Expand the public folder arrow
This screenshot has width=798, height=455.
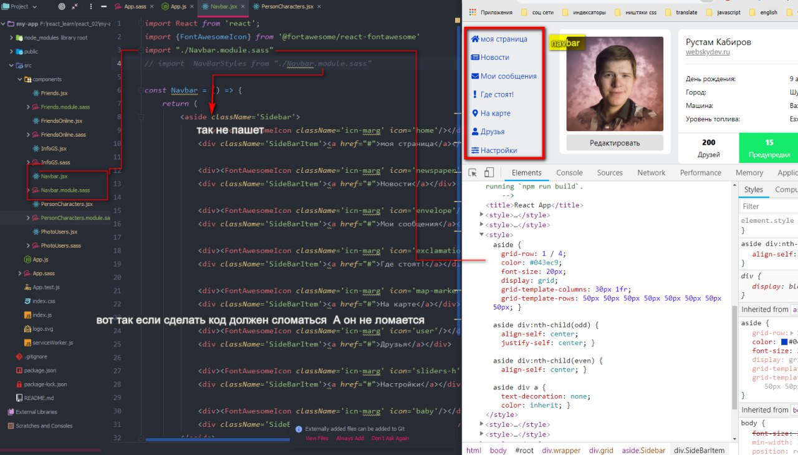pos(12,52)
